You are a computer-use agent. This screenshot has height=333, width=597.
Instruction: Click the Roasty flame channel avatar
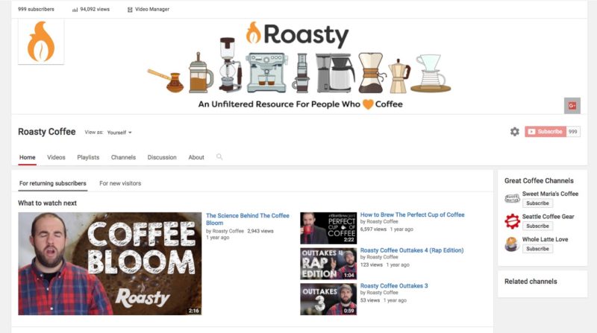click(x=41, y=42)
